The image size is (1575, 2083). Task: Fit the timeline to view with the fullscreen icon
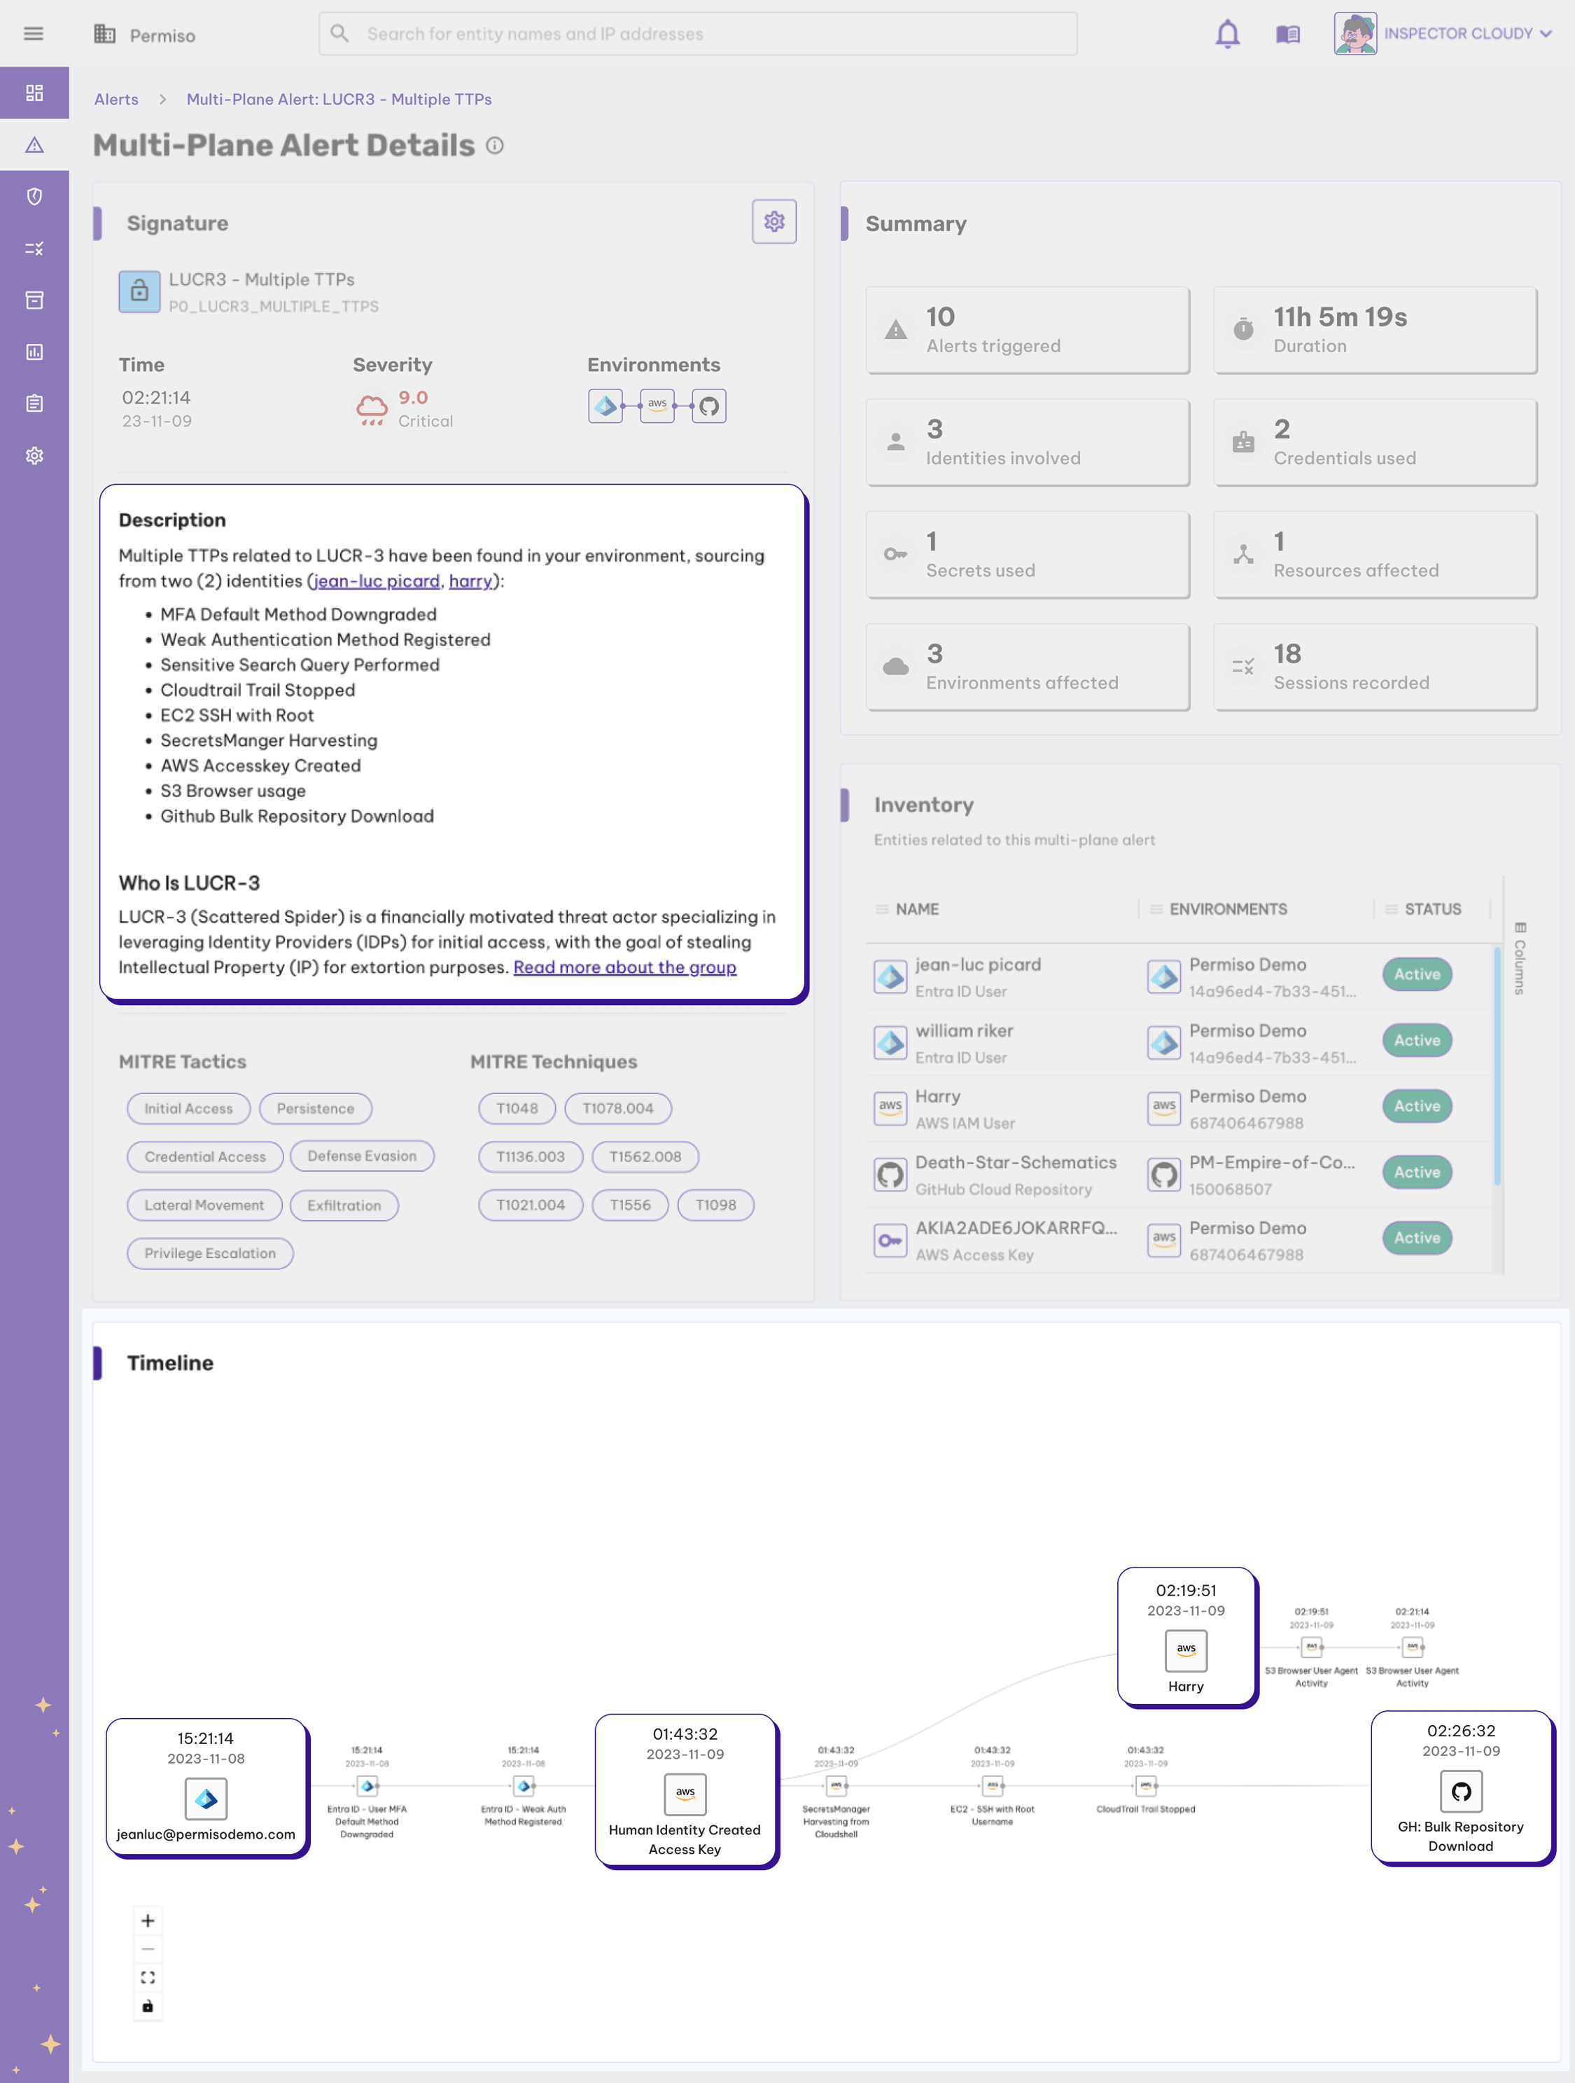pyautogui.click(x=147, y=1977)
